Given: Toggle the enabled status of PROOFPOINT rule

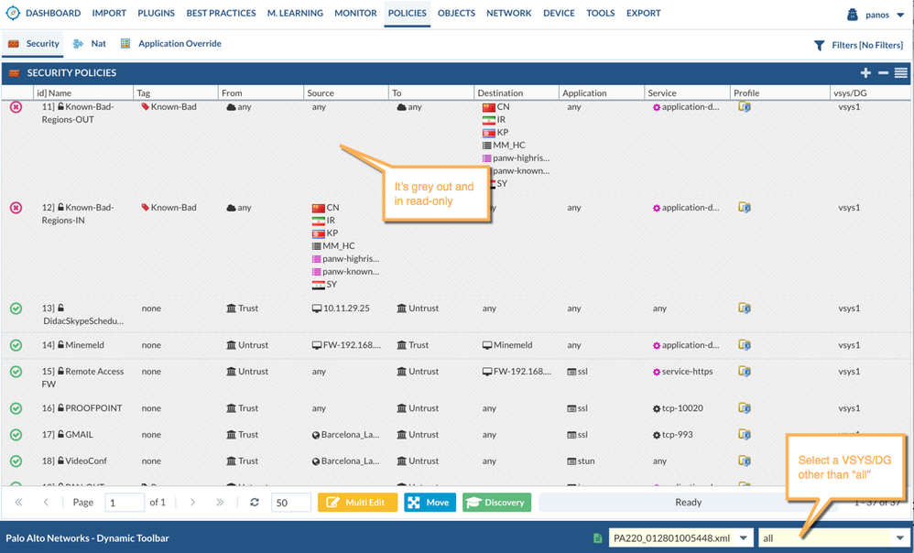Looking at the screenshot, I should (16, 408).
